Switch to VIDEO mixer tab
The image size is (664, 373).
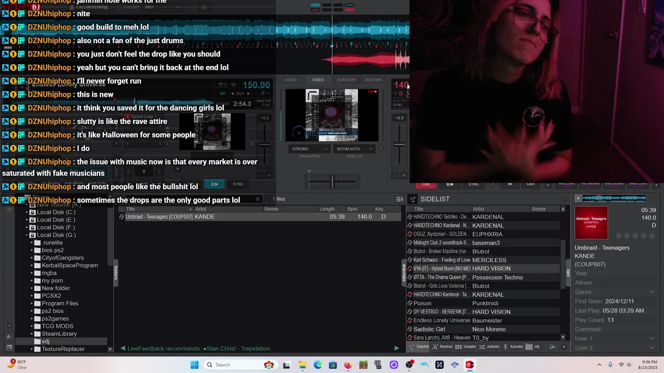318,80
